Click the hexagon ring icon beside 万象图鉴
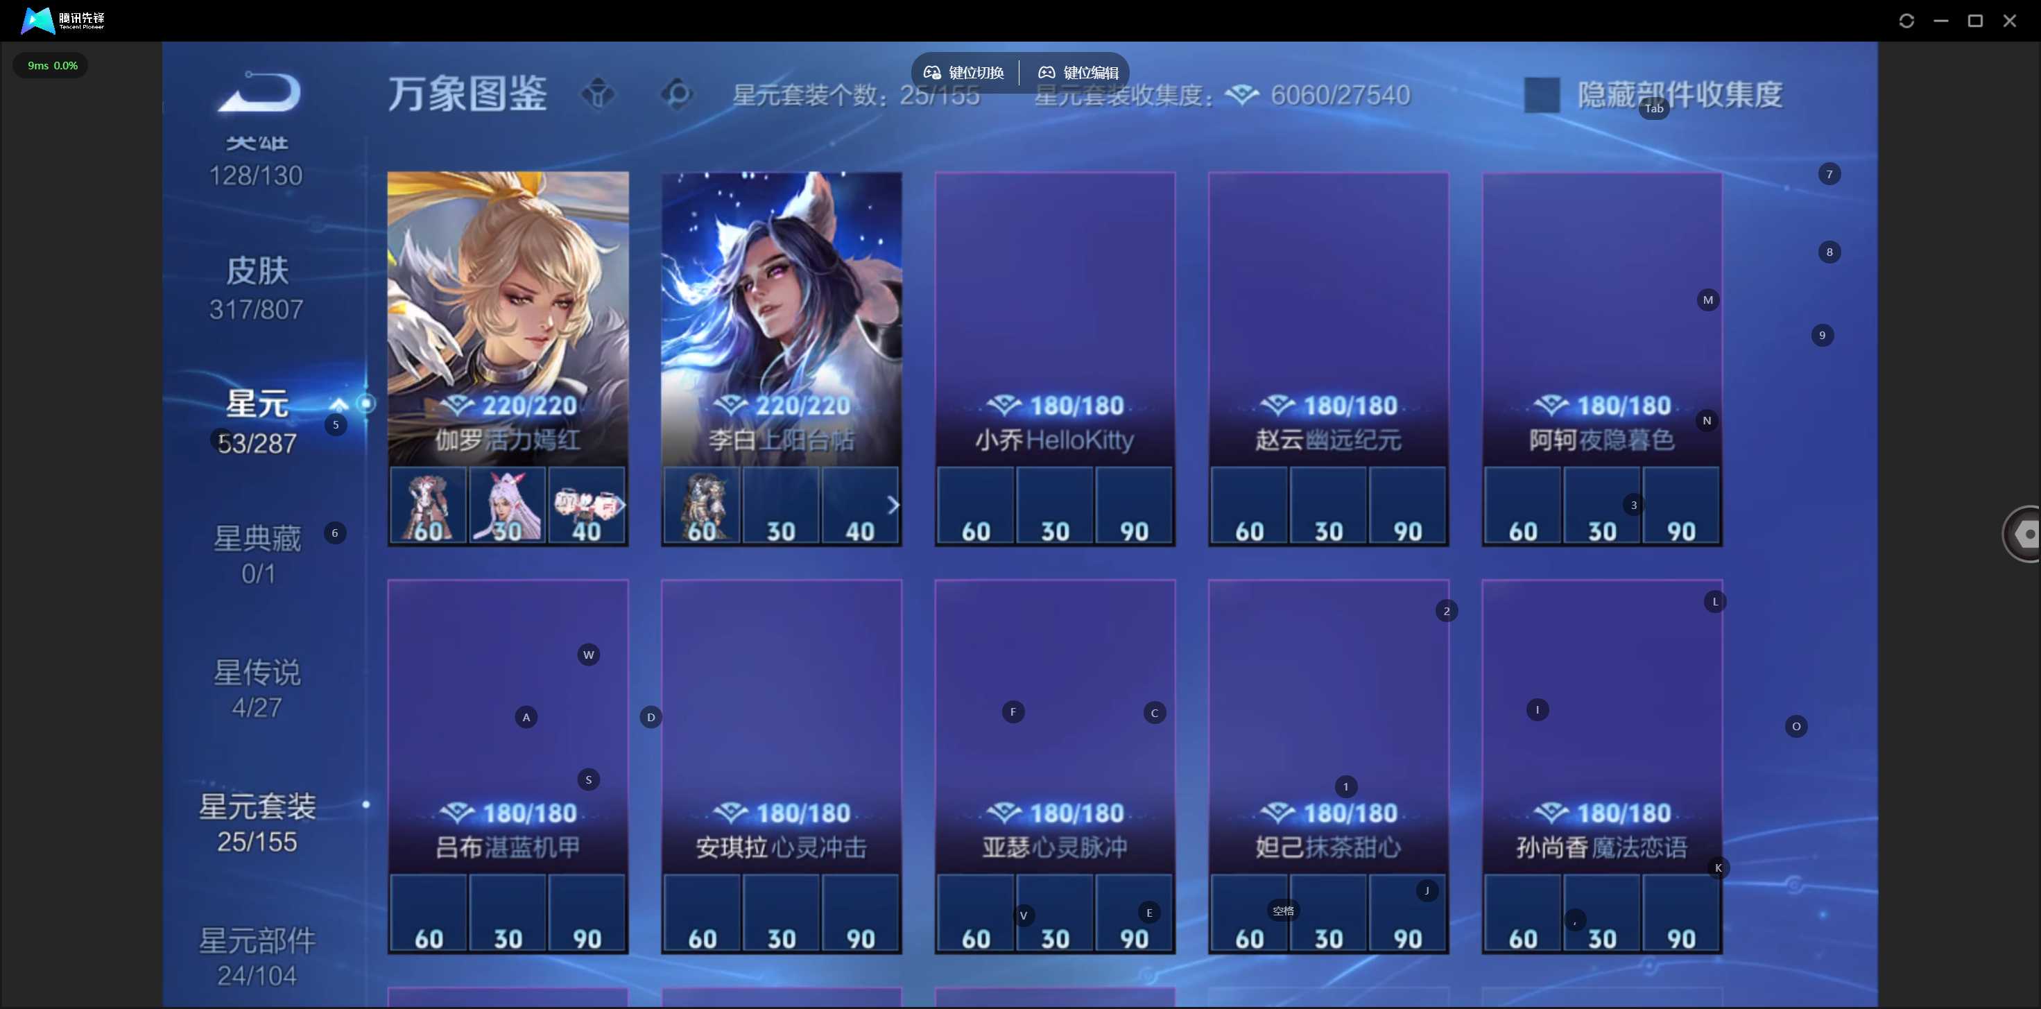This screenshot has width=2041, height=1009. click(678, 94)
